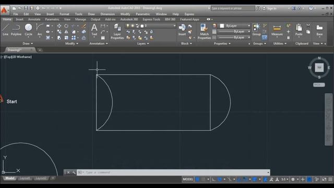Open the File menu

coord(16,14)
